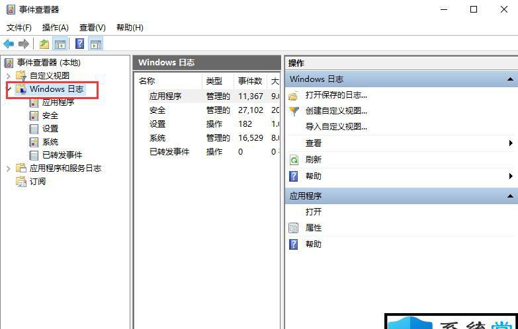The image size is (518, 329).
Task: Open the 查看 submenu arrow
Action: 511,143
